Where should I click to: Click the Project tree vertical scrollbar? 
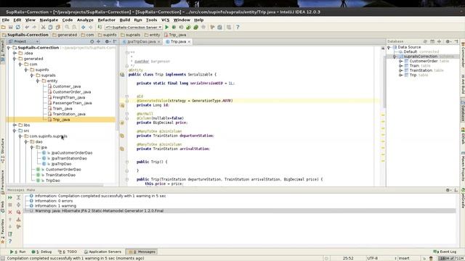pos(117,88)
